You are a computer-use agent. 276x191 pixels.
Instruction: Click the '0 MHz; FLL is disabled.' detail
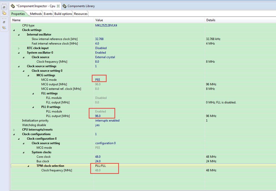pos(221,102)
